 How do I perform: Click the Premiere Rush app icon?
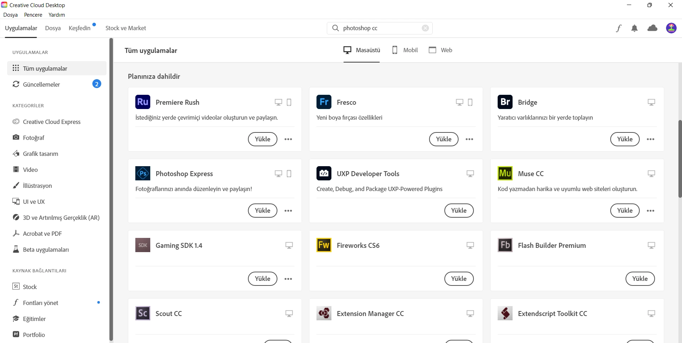coord(143,102)
